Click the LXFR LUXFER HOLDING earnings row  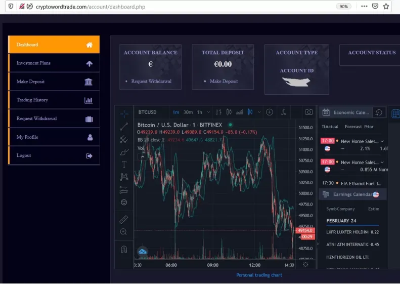tap(352, 232)
